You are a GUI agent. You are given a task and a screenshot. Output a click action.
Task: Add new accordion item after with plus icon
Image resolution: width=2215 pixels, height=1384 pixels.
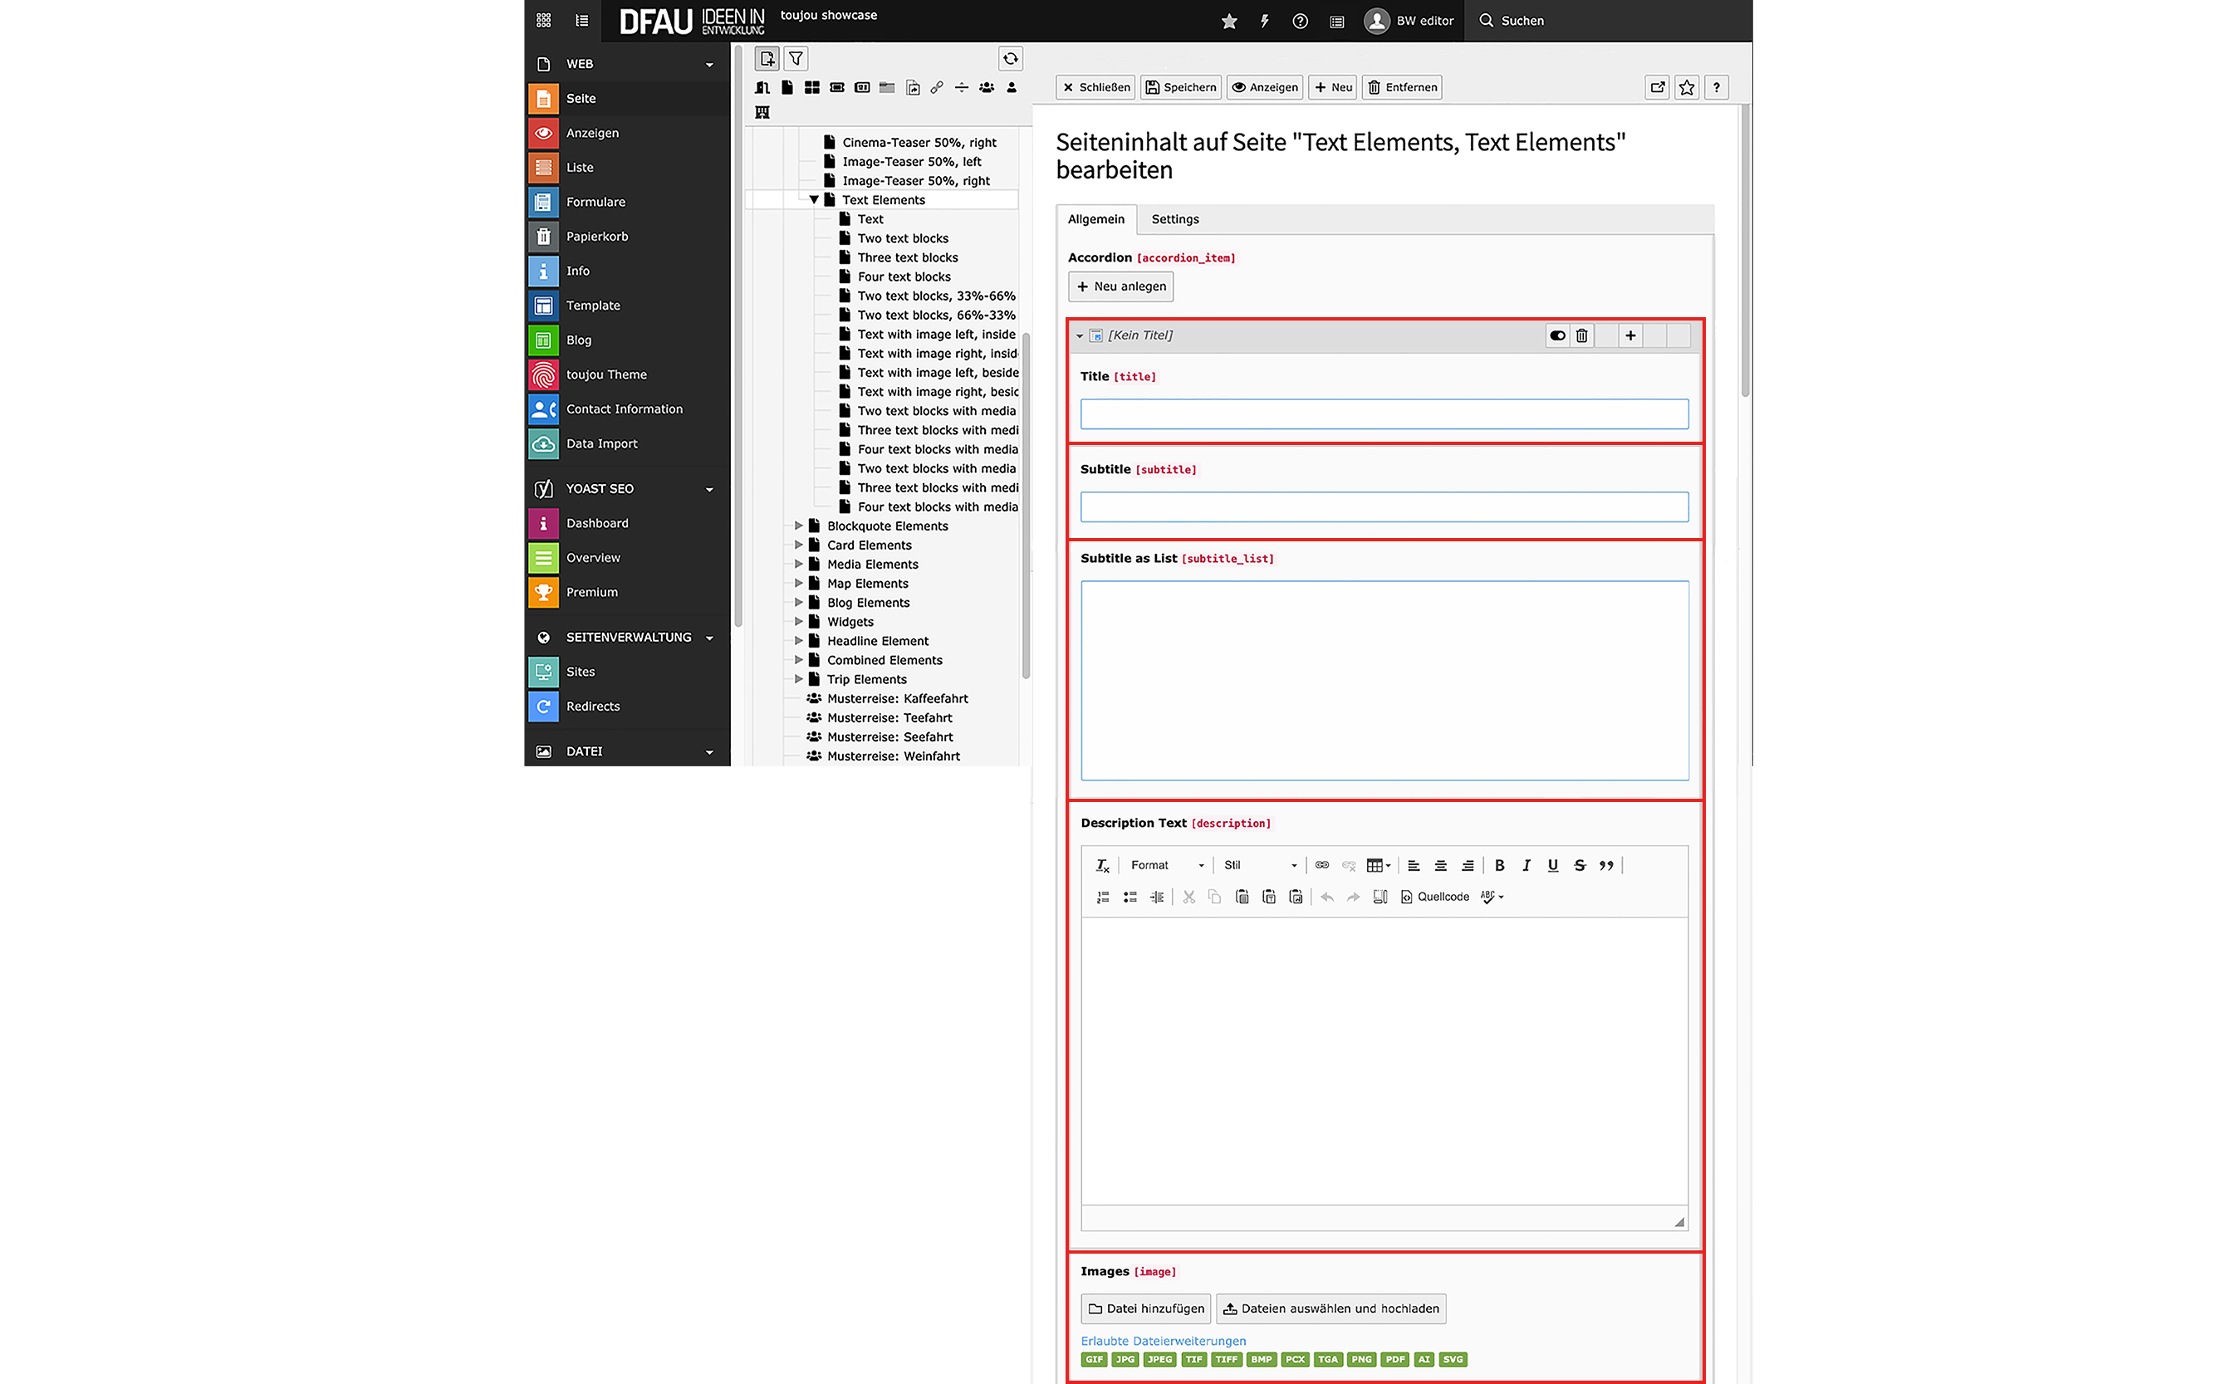[x=1629, y=336]
